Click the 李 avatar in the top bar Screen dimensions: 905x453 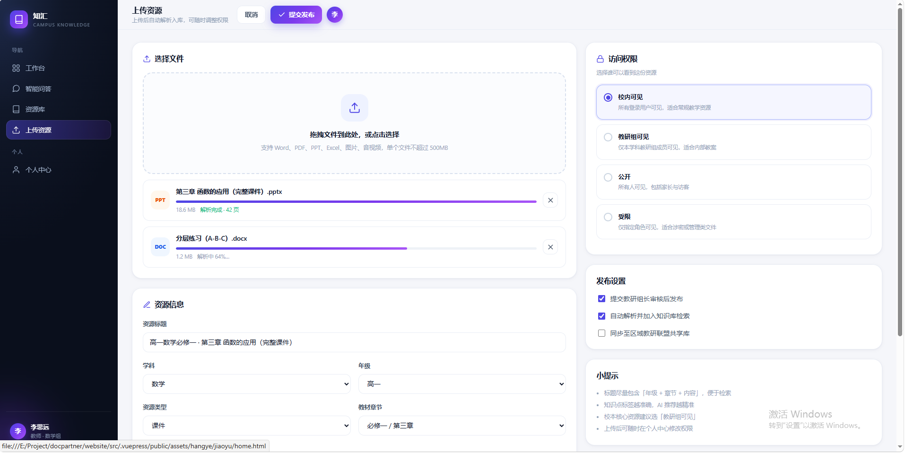[x=335, y=15]
